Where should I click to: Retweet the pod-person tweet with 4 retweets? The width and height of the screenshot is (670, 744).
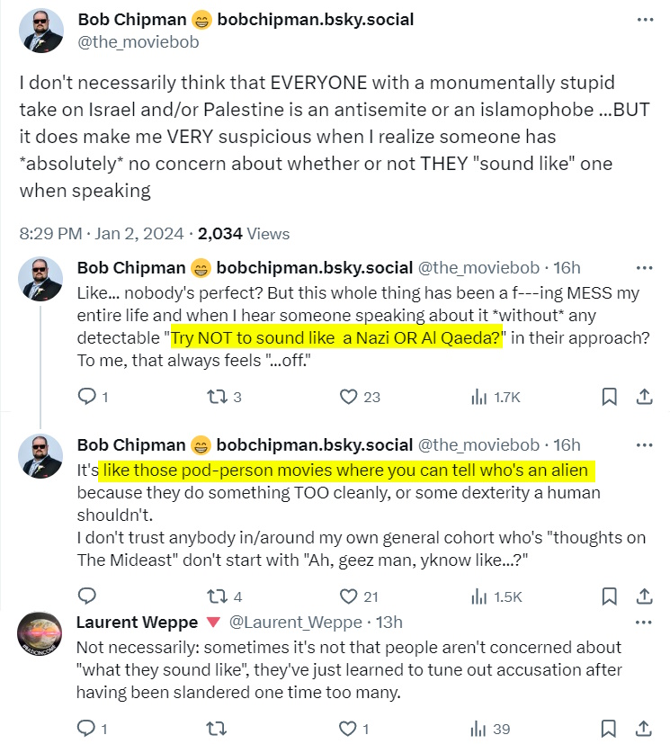(x=219, y=596)
